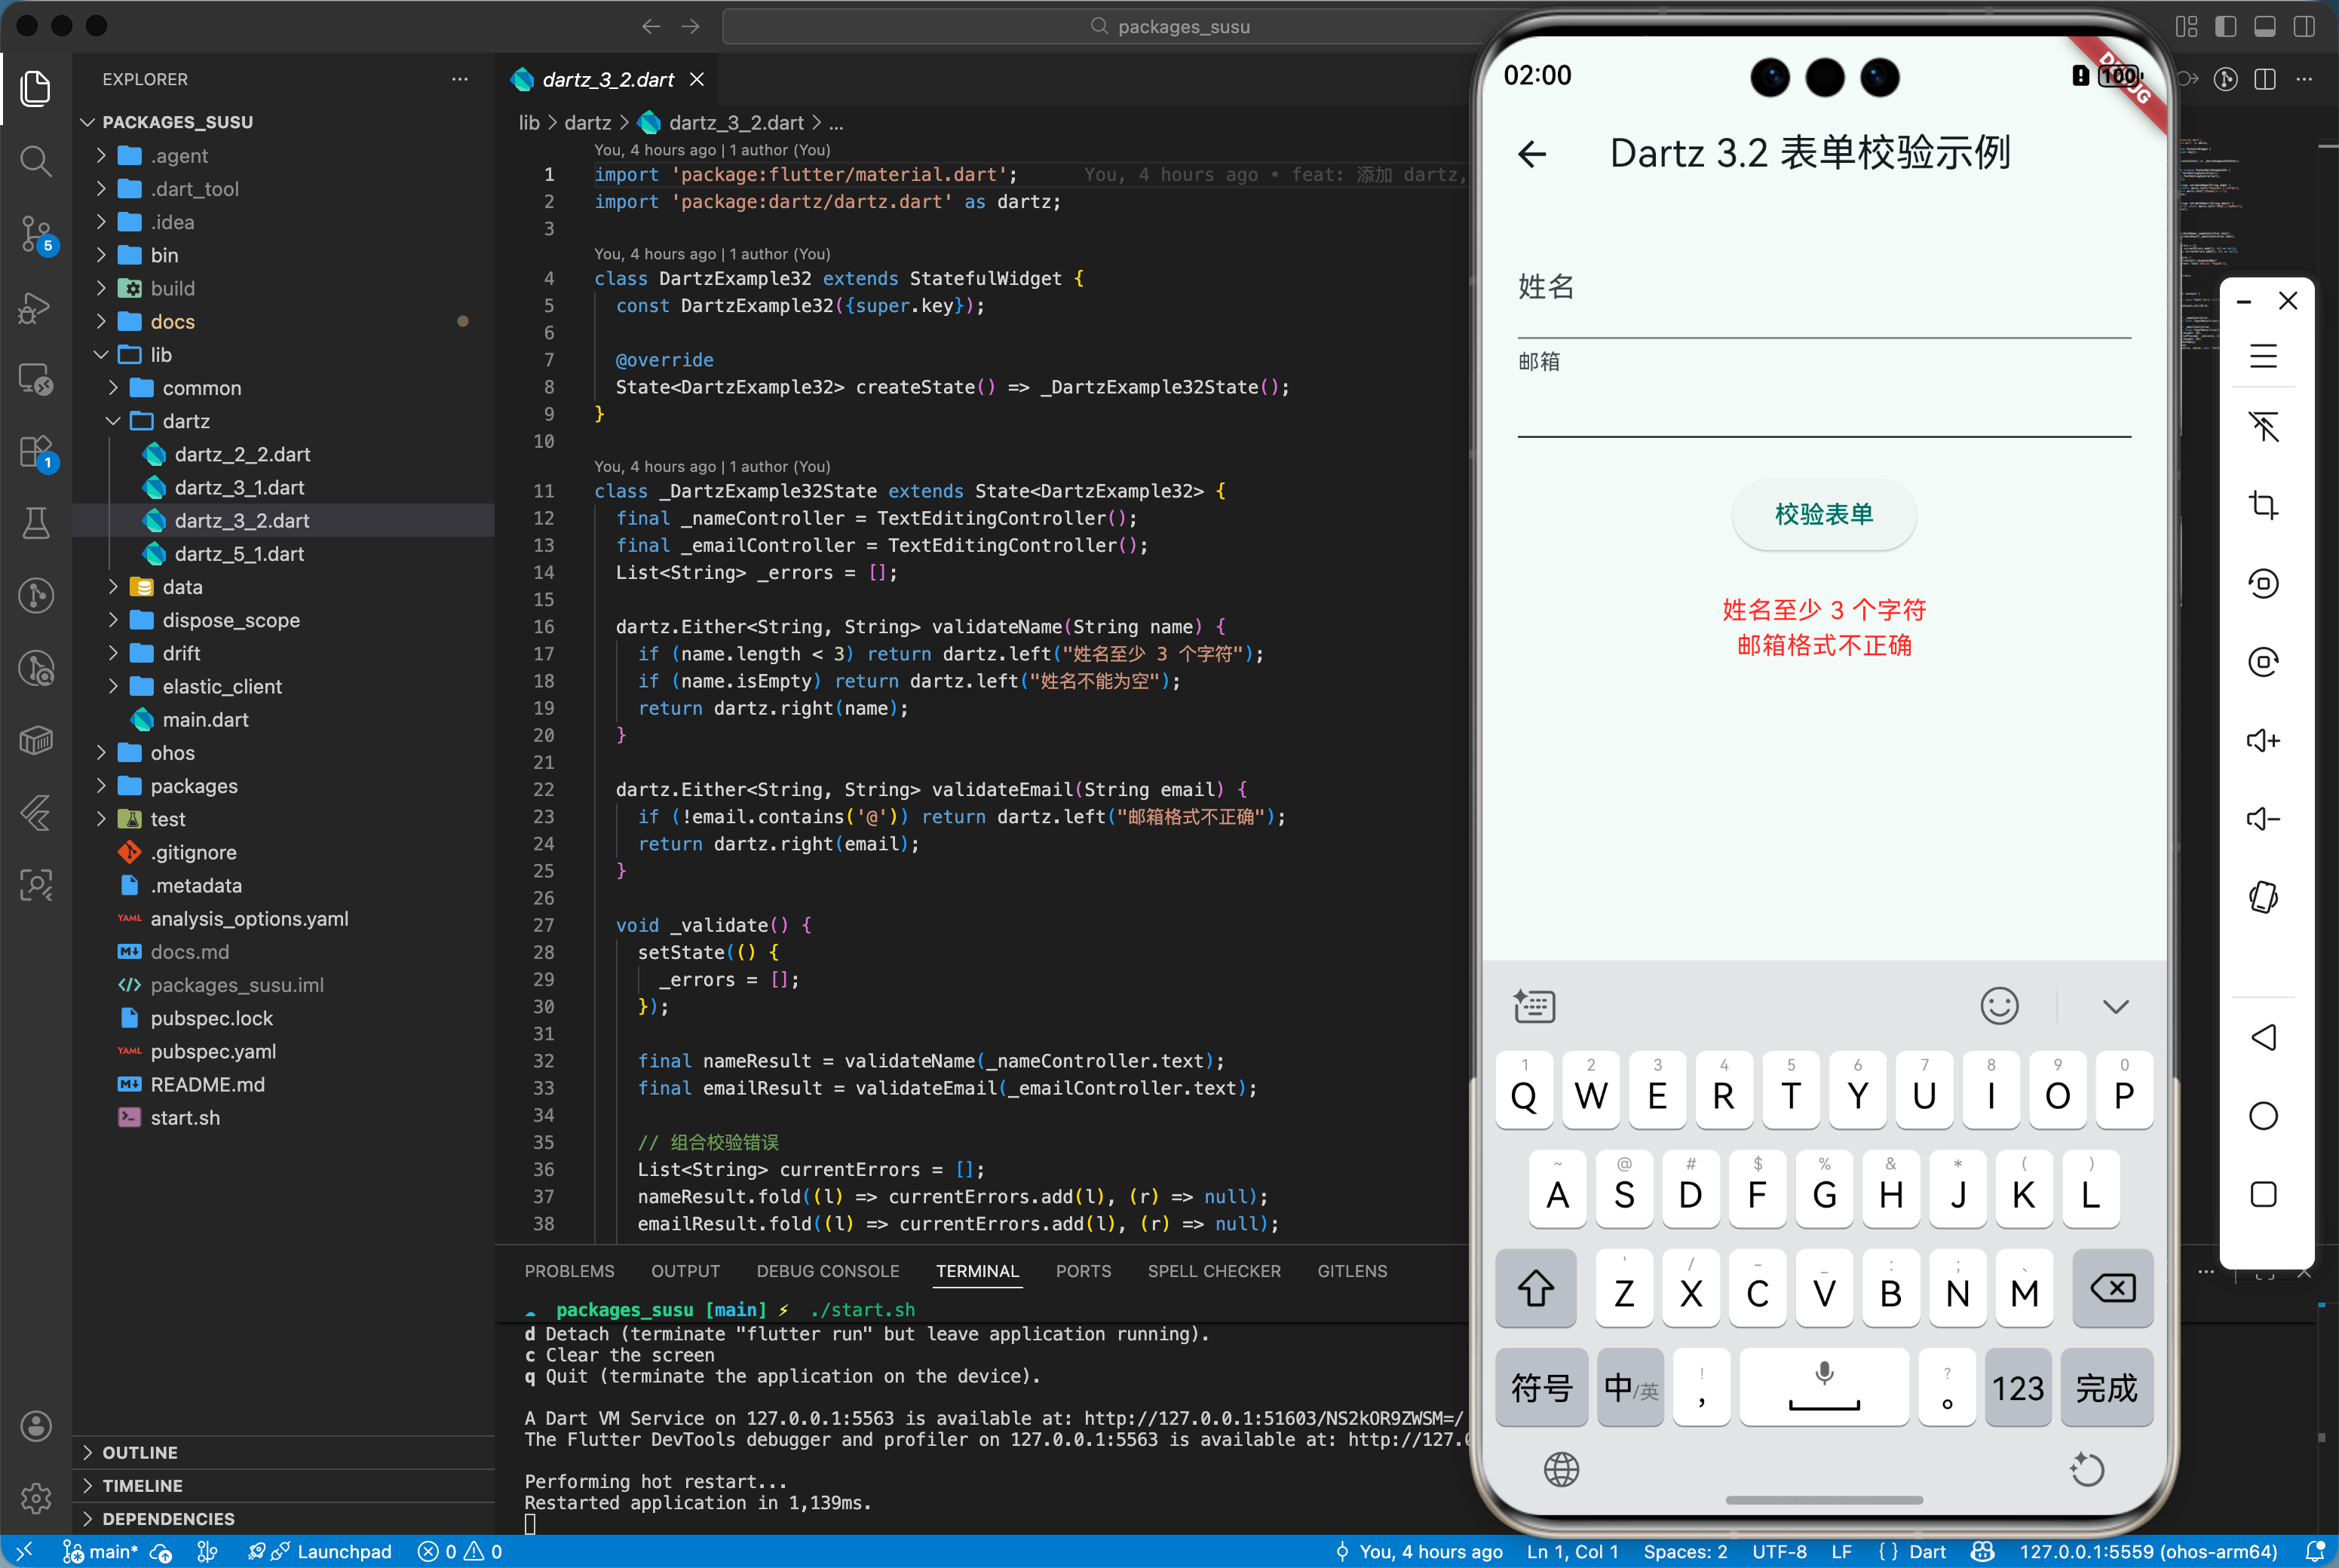Open the Search view in the activity bar
The image size is (2339, 1568).
[36, 160]
